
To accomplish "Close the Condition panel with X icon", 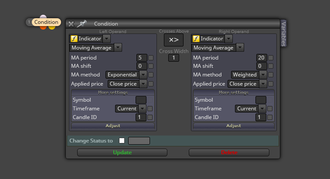I will click(71, 24).
